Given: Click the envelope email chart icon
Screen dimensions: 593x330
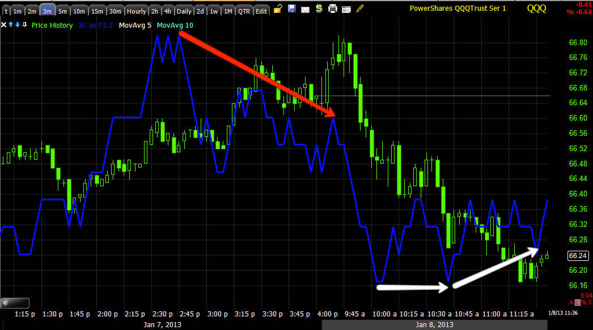Looking at the screenshot, I should pos(305,10).
